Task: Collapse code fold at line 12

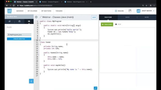Action: coord(38,44)
